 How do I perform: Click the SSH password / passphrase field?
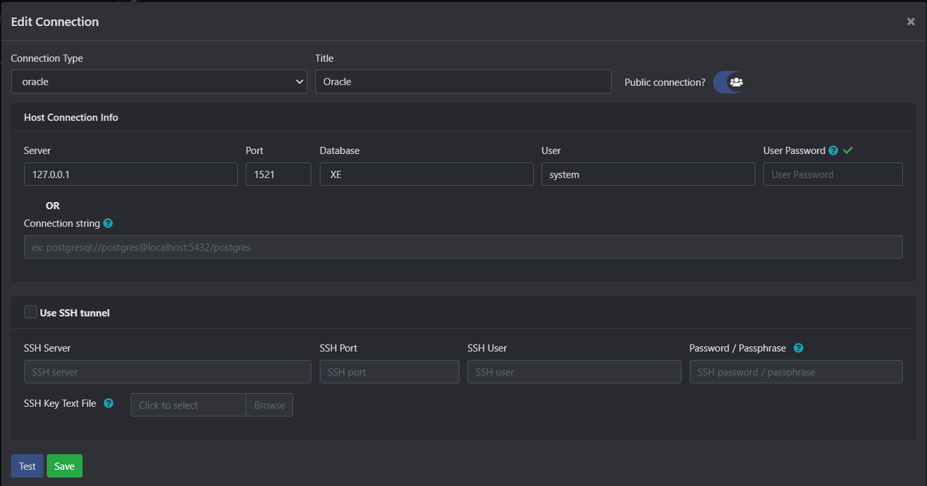[796, 372]
